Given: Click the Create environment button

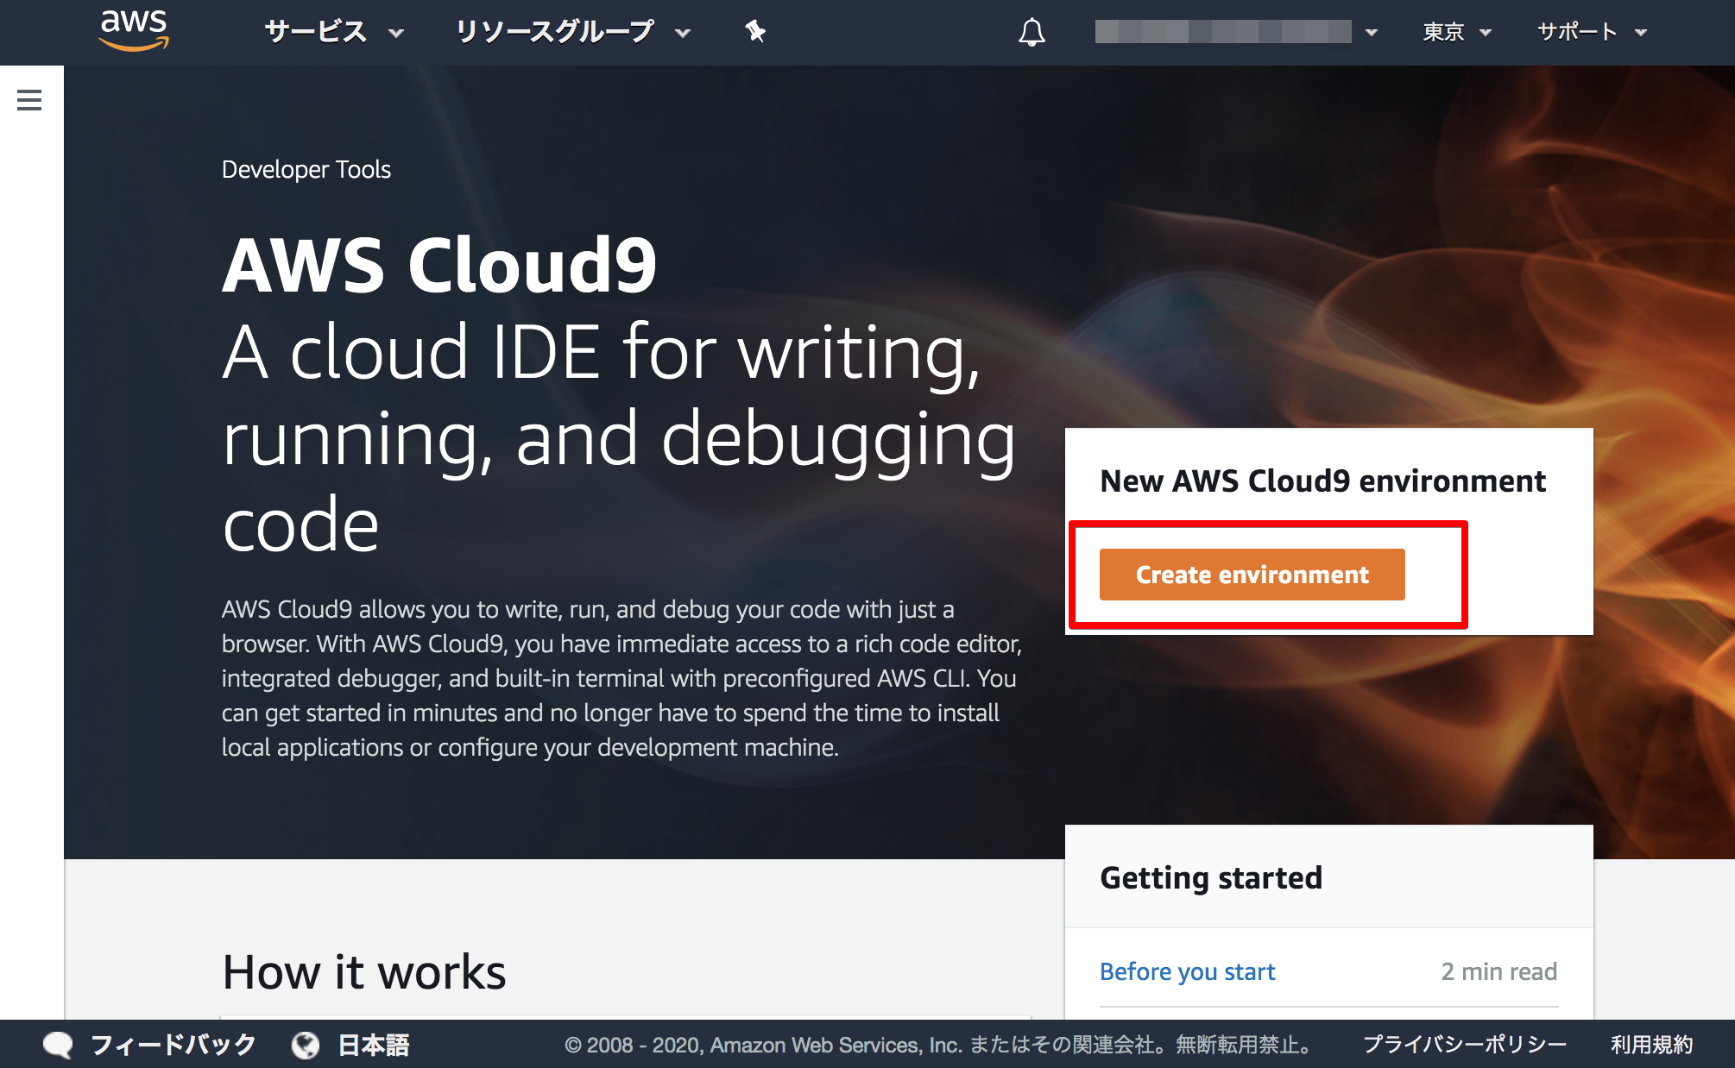Looking at the screenshot, I should [x=1252, y=575].
